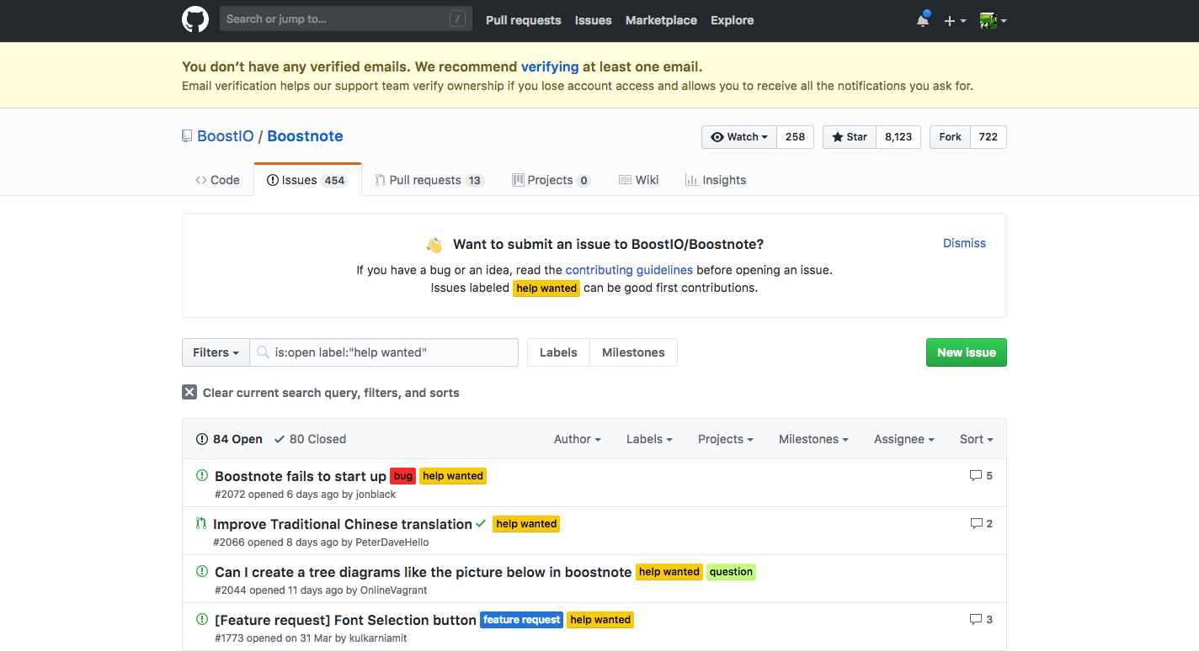1199x651 pixels.
Task: Click the red bug label
Action: point(403,476)
